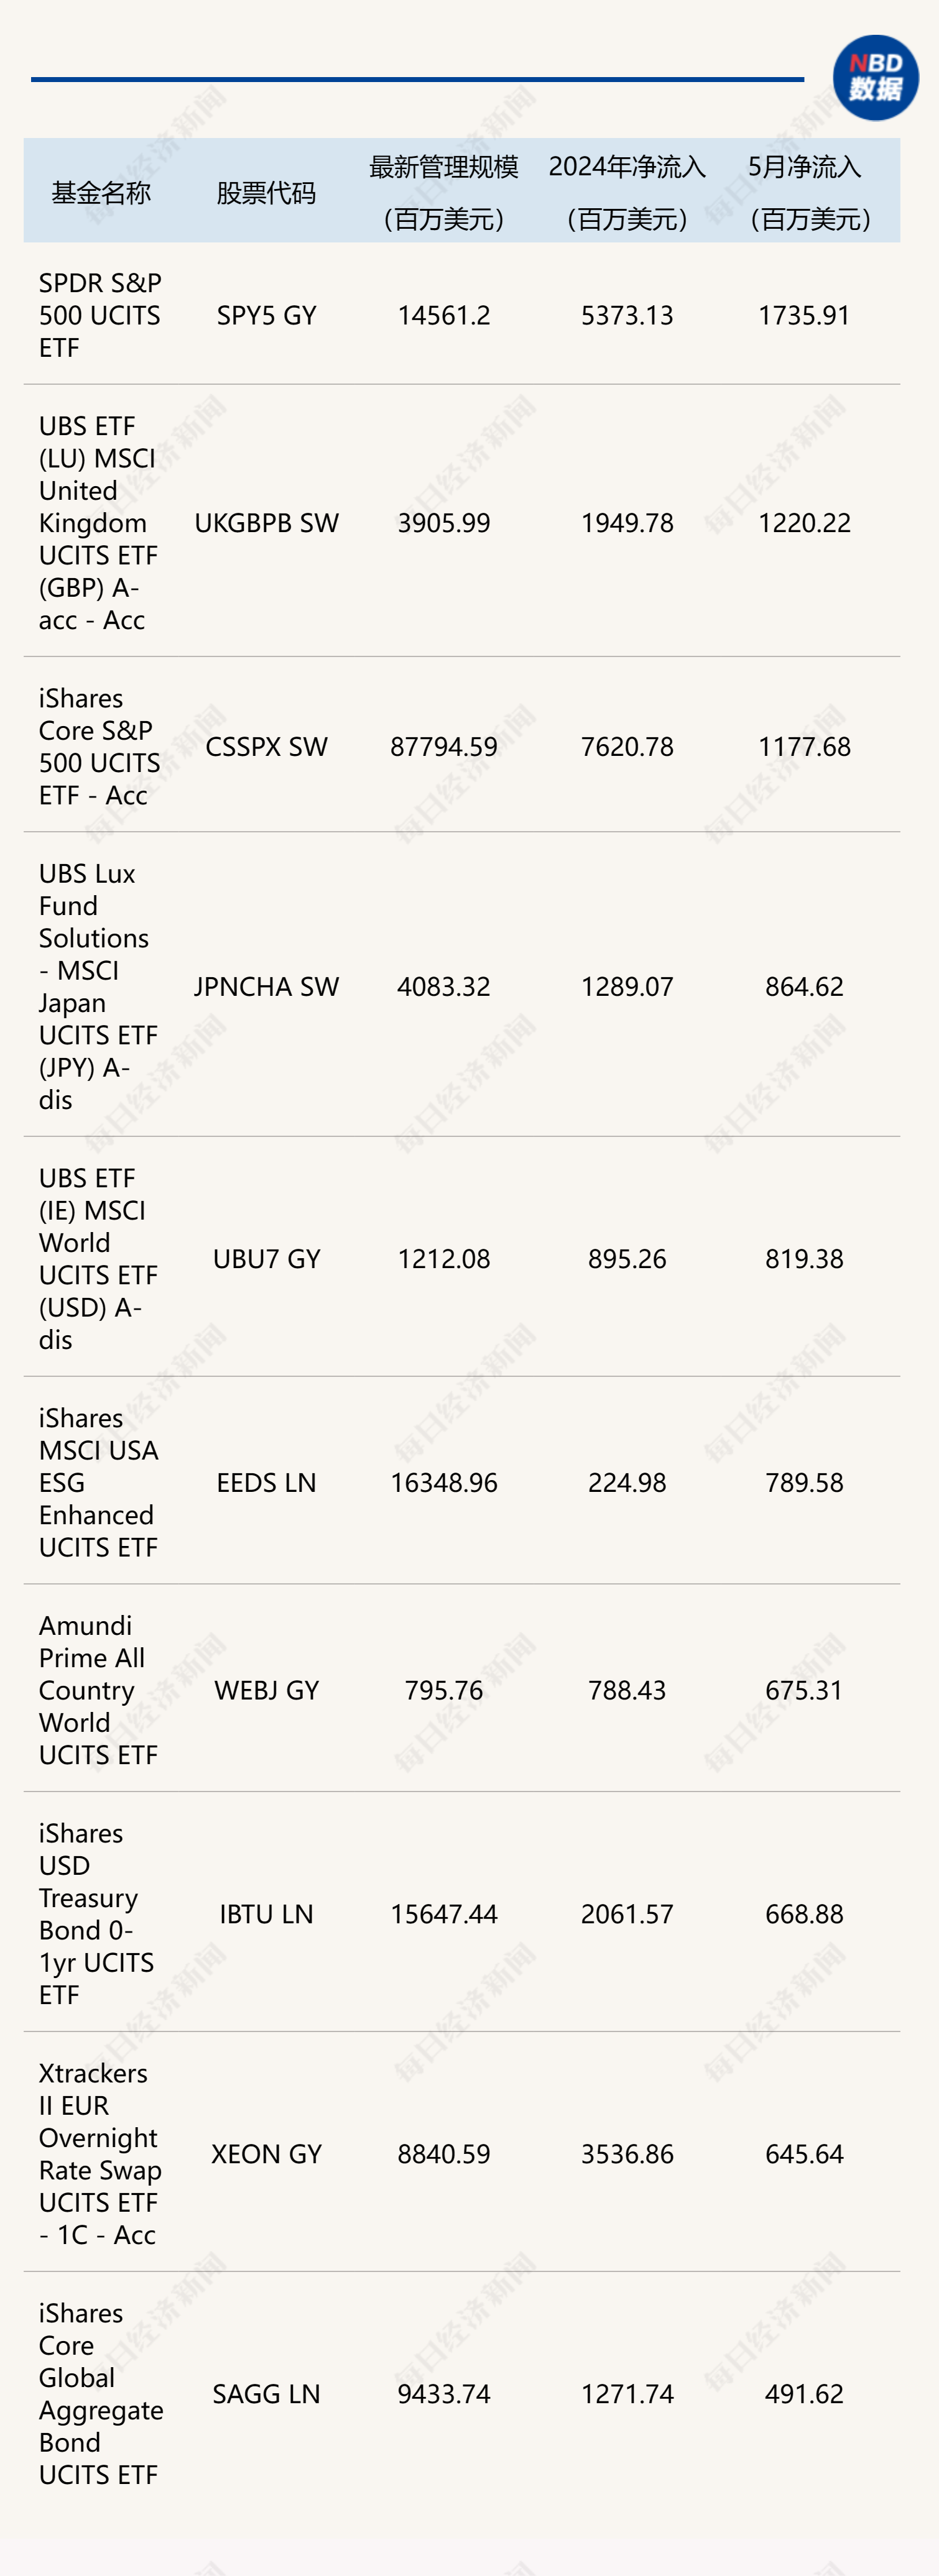Click the SAGG LN ticker code
Image resolution: width=939 pixels, height=2576 pixels.
pos(267,2394)
